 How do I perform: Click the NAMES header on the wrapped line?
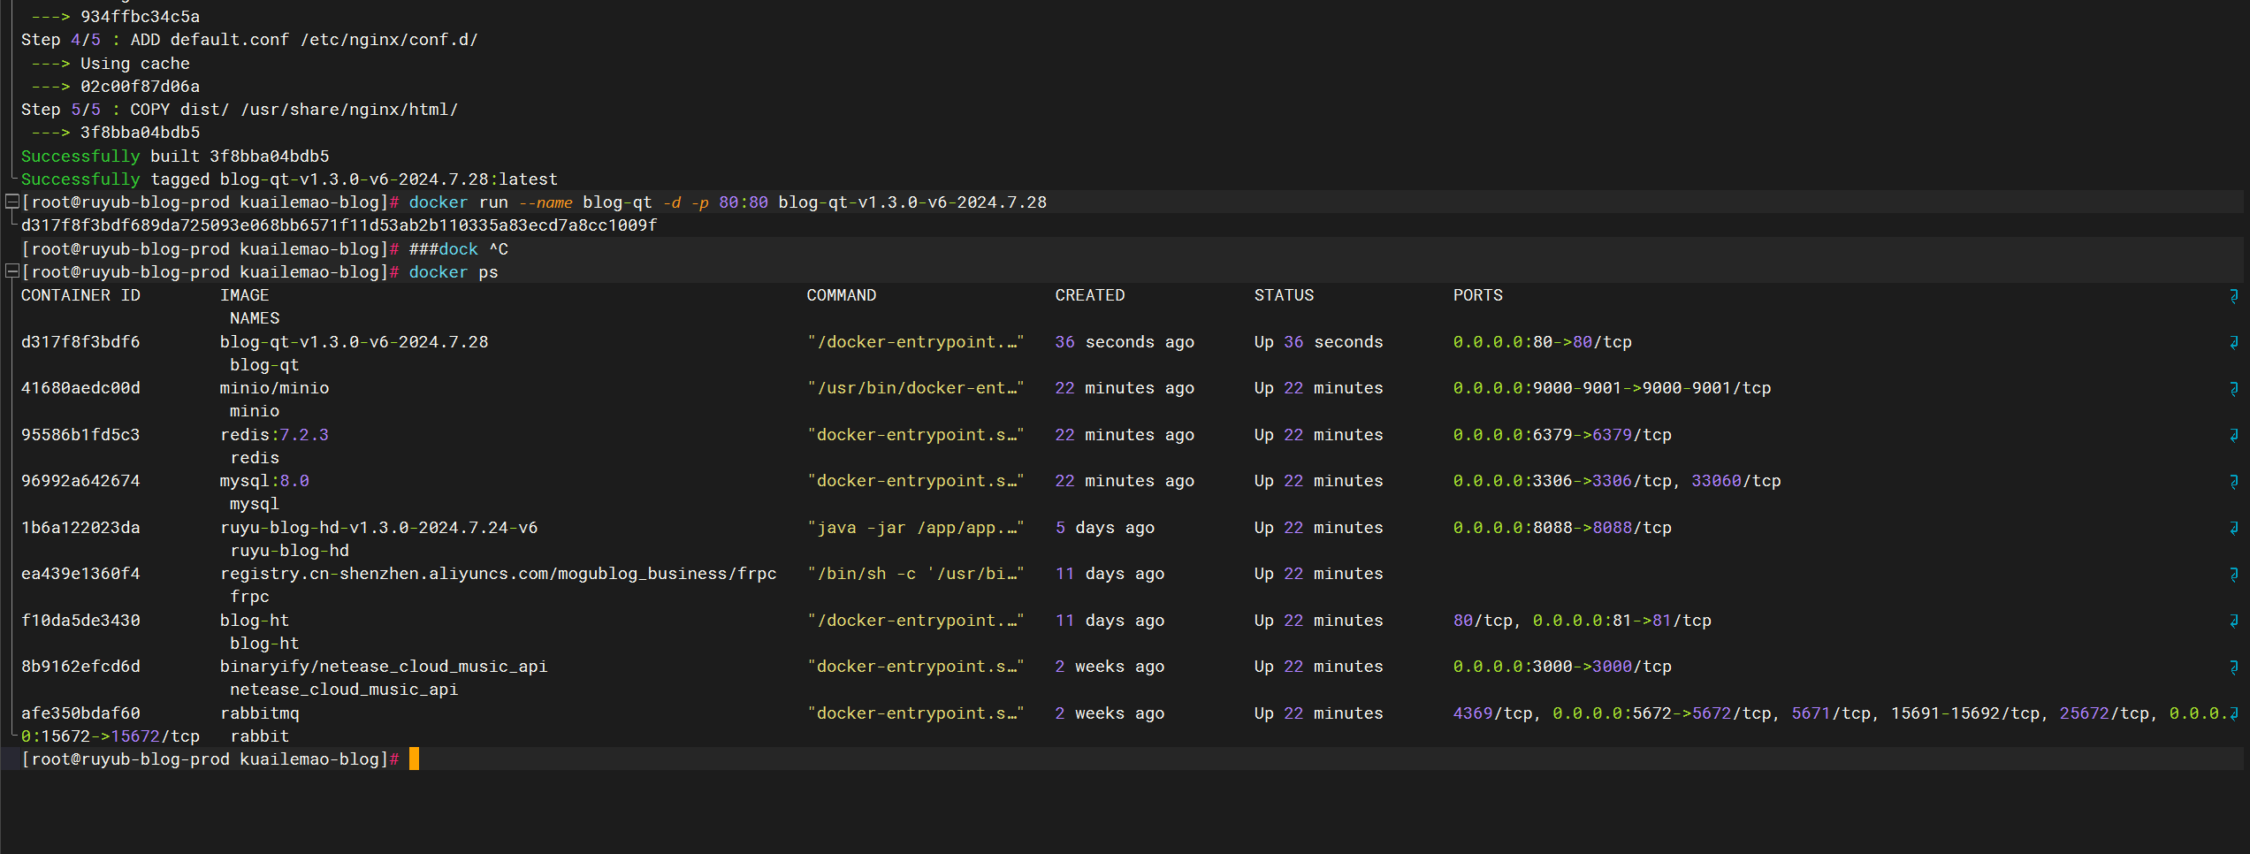pos(255,318)
